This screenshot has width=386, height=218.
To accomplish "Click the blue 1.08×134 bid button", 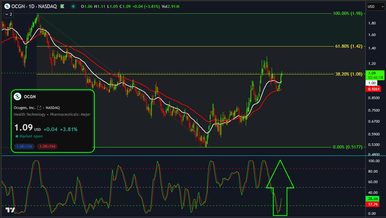I will pyautogui.click(x=24, y=147).
